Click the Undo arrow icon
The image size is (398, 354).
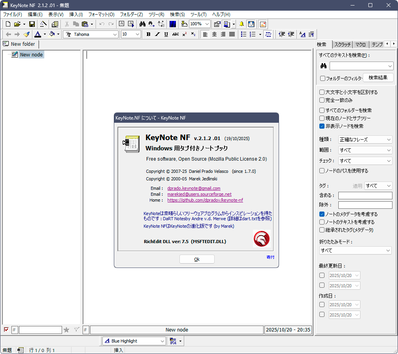[x=102, y=24]
